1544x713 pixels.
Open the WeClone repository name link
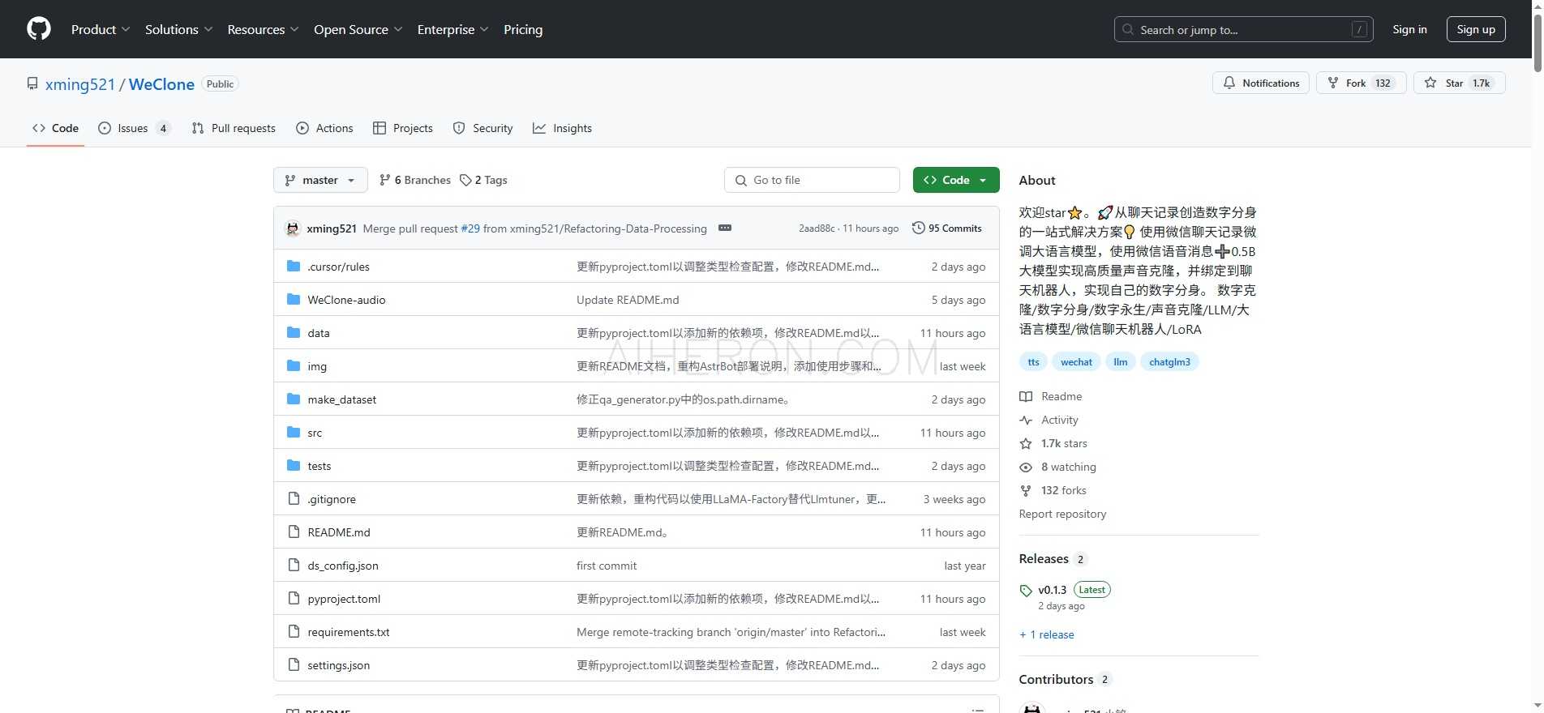coord(161,84)
